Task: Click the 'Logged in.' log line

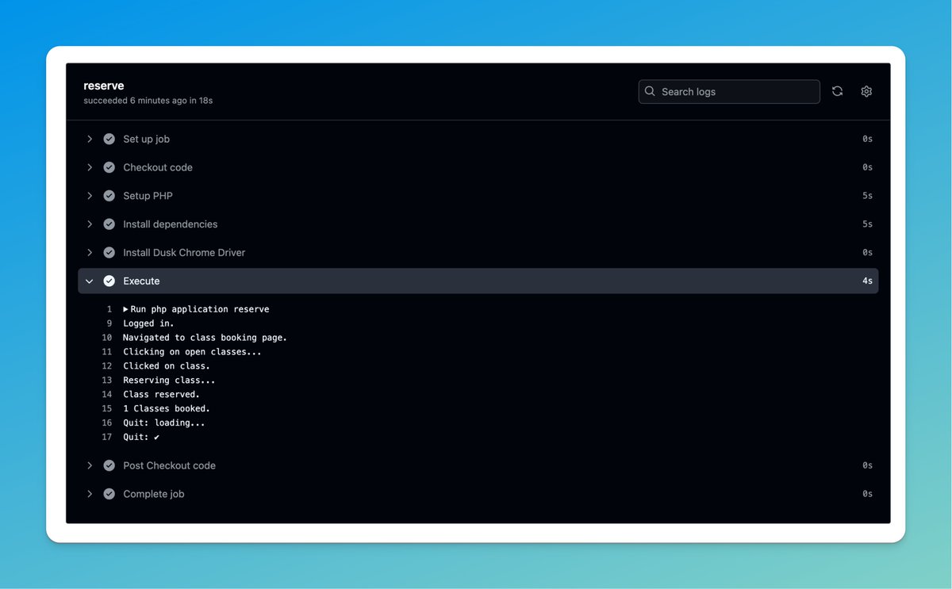Action: (x=148, y=323)
